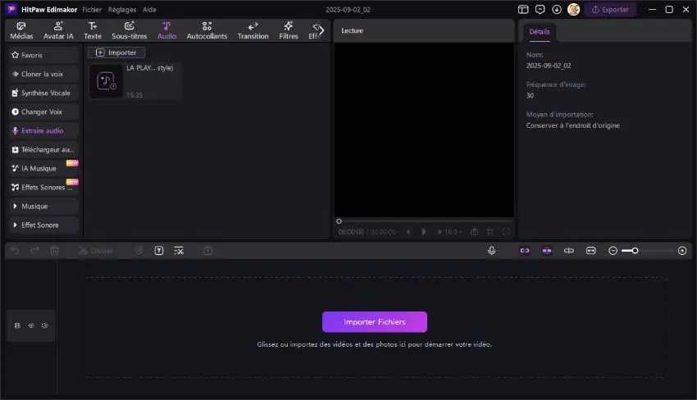The height and width of the screenshot is (400, 697).
Task: Open the Transition tab
Action: [253, 30]
